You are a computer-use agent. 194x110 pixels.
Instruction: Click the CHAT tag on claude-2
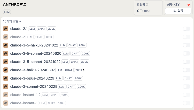click(39, 37)
